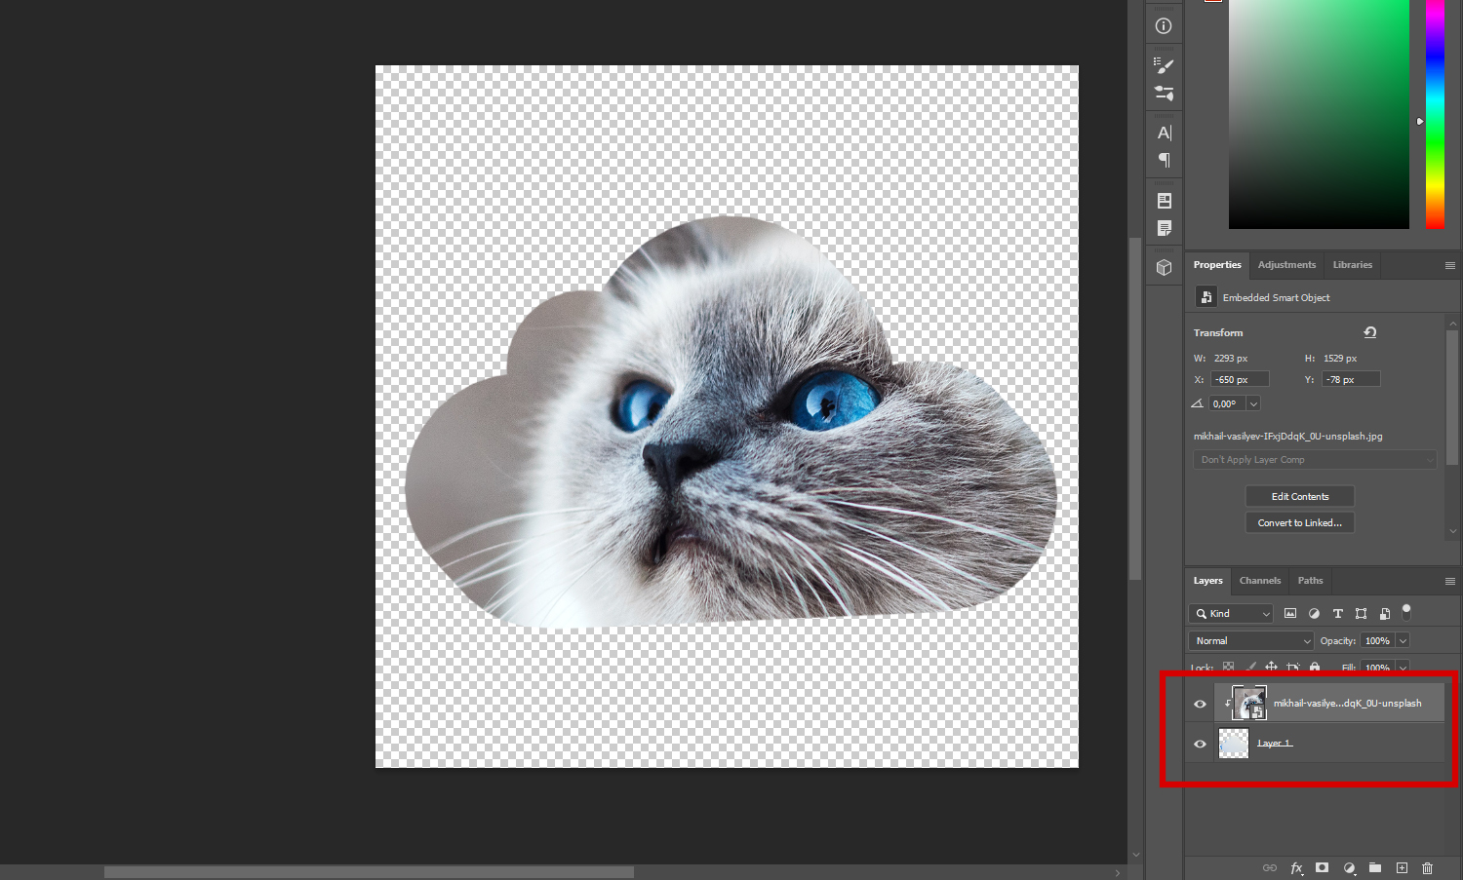Create a new layer with plus icon
Viewport: 1463px width, 880px height.
click(1402, 867)
